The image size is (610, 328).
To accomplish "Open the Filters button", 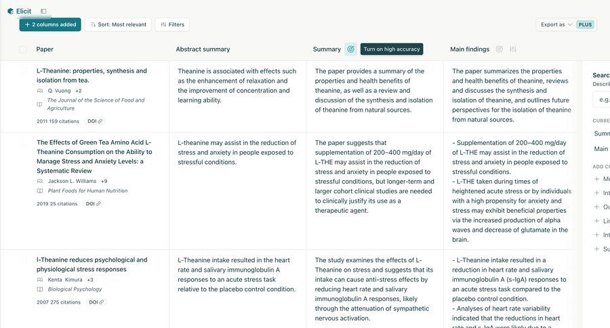I will (x=172, y=24).
